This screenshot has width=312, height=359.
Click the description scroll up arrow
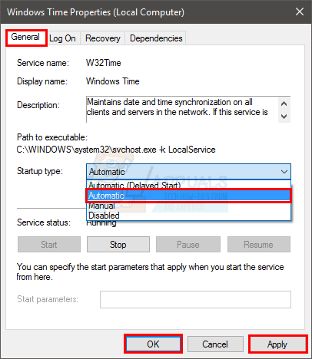tap(284, 104)
